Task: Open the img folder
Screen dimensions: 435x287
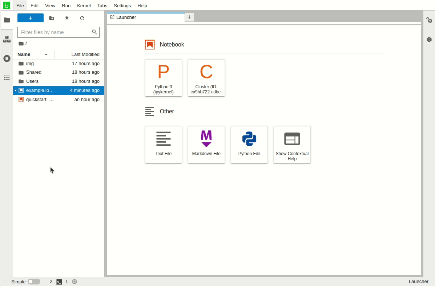Action: pyautogui.click(x=30, y=64)
